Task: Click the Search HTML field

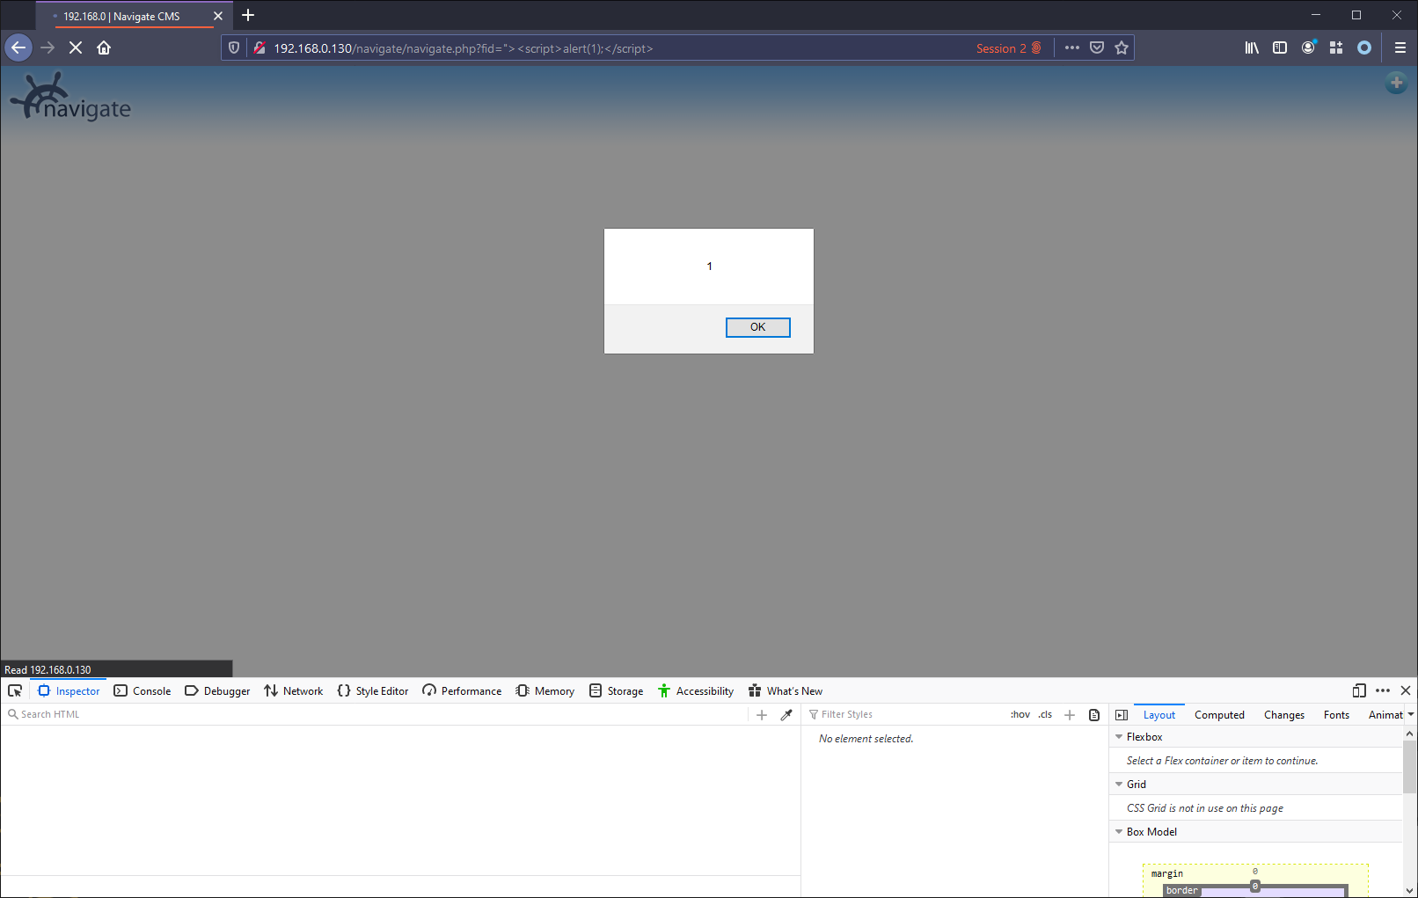Action: (376, 714)
